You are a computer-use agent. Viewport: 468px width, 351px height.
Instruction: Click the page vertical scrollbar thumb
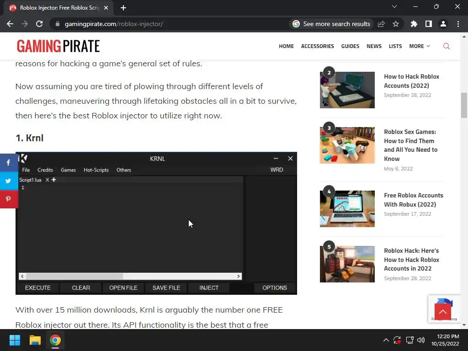[464, 106]
